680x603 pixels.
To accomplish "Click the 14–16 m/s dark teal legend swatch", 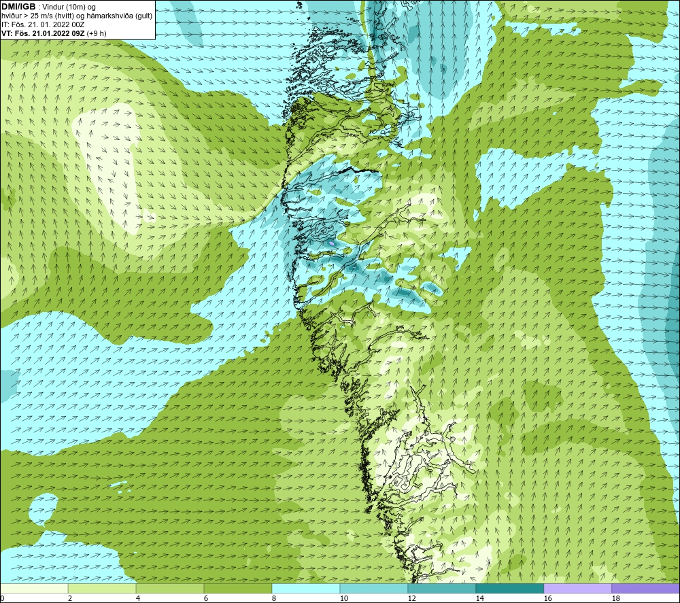I will tap(509, 588).
